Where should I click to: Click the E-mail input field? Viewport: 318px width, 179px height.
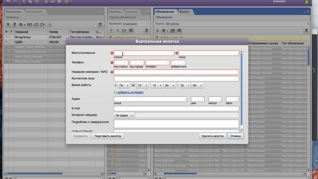click(x=176, y=109)
